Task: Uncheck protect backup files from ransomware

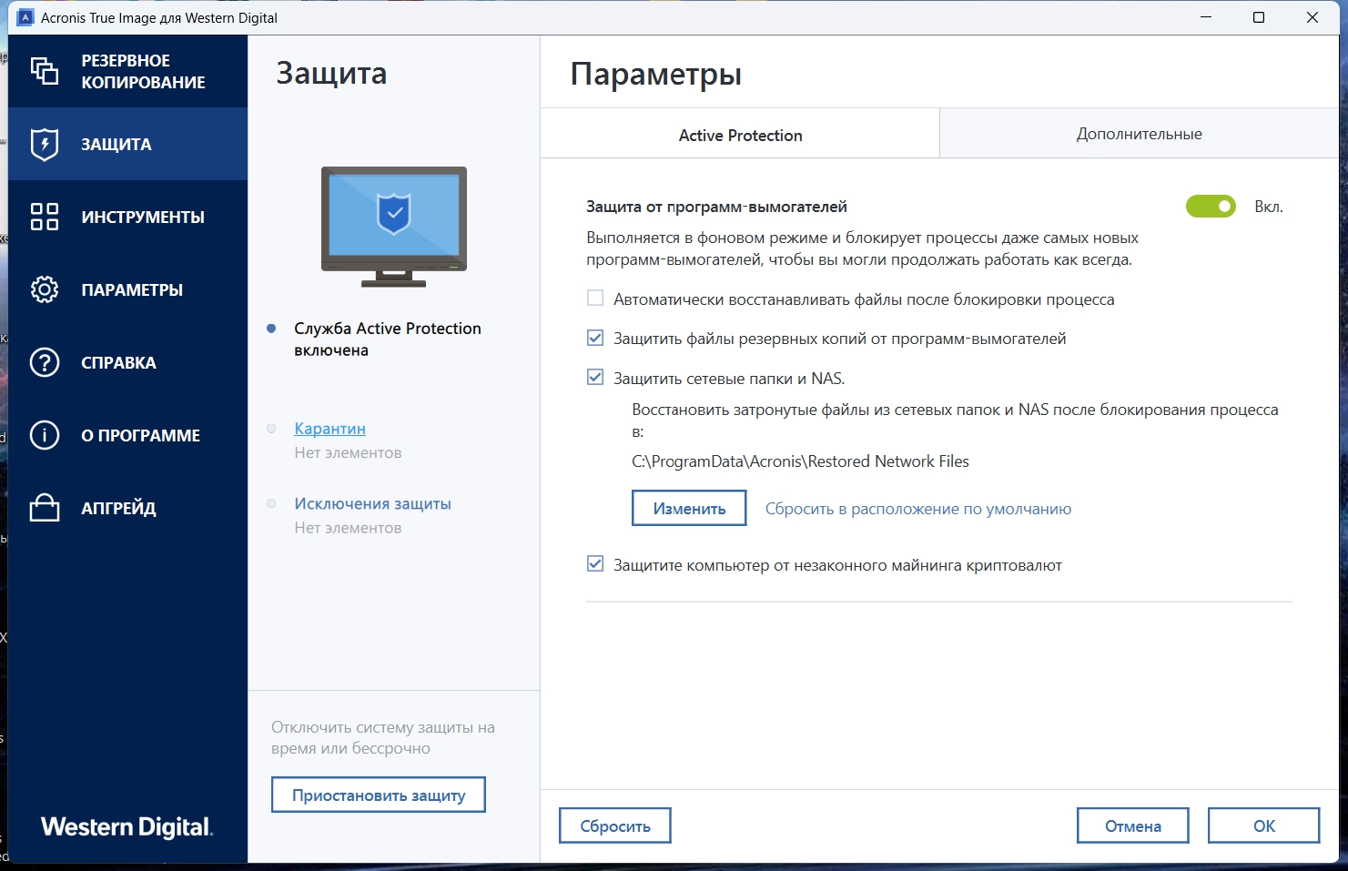Action: (595, 338)
